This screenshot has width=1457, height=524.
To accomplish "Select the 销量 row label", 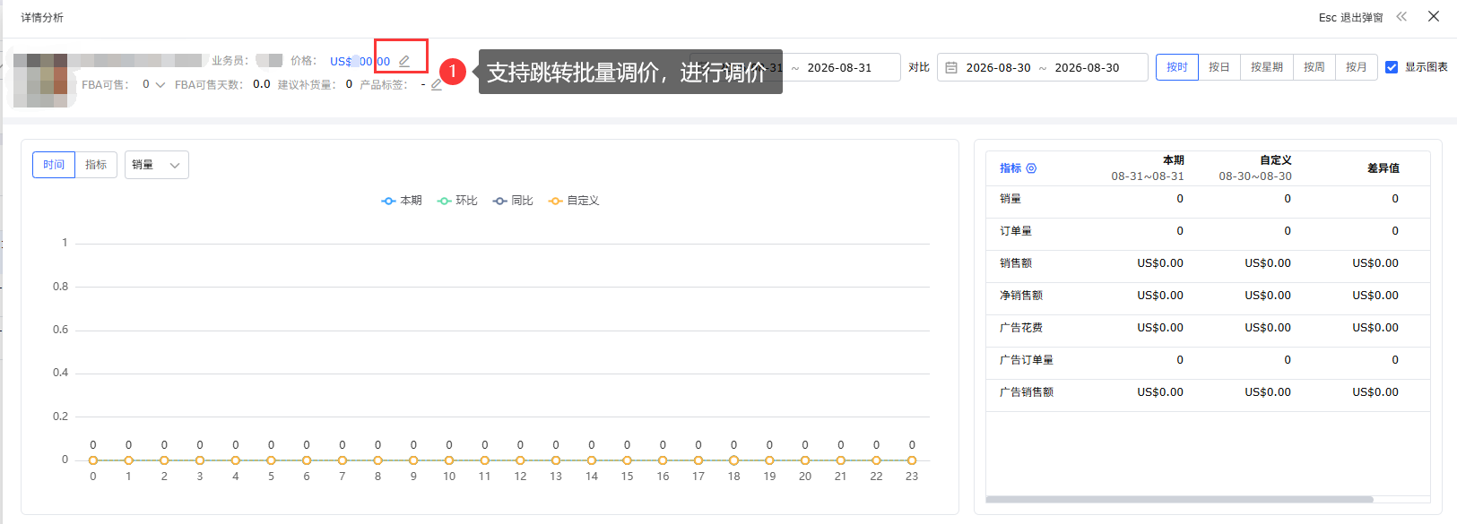I will click(1010, 199).
